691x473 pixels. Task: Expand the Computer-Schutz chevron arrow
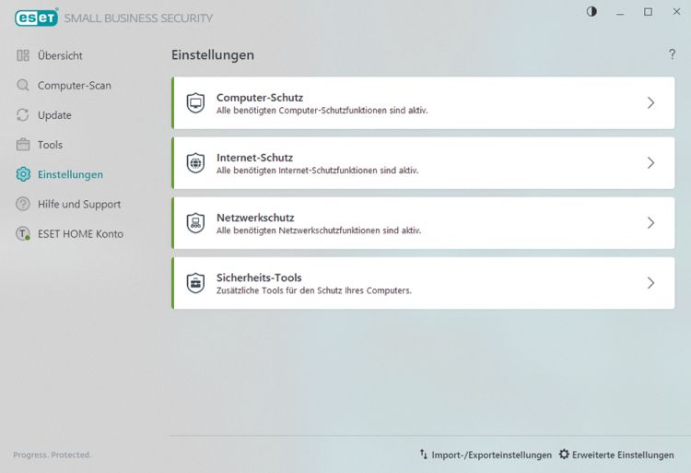click(650, 103)
